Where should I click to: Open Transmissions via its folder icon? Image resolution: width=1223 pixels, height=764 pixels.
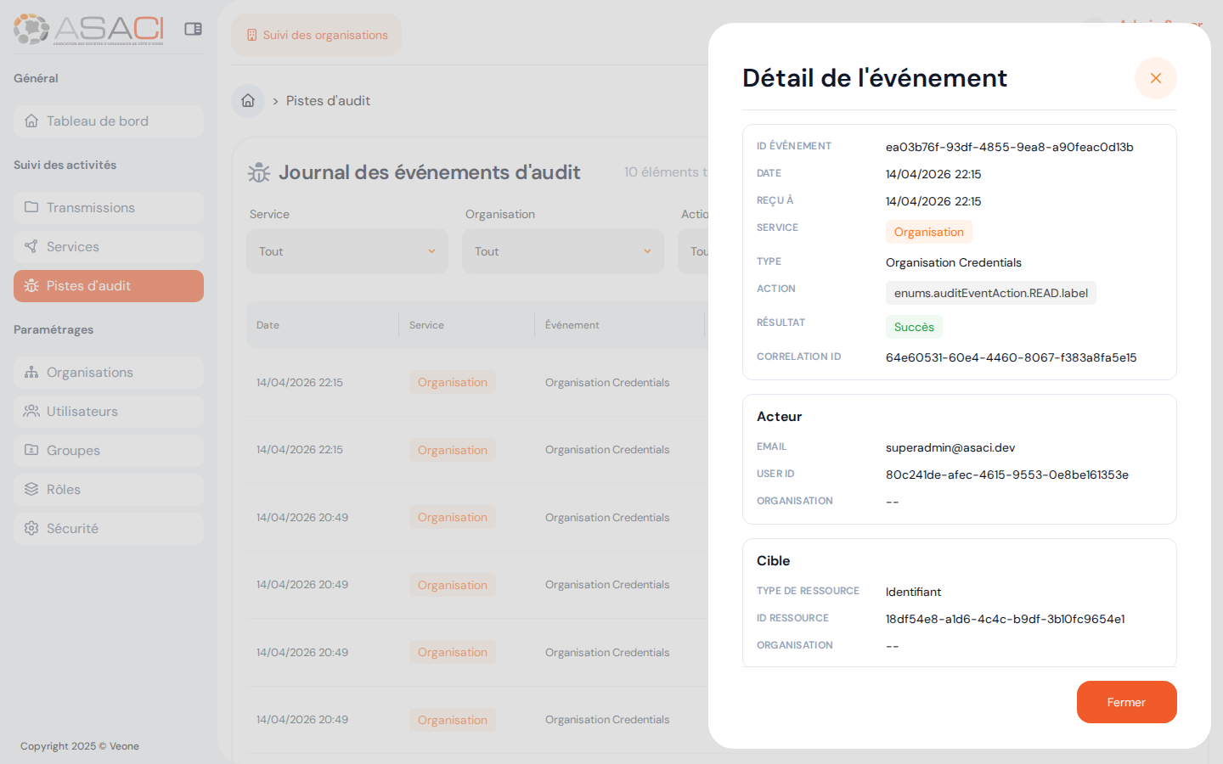pyautogui.click(x=33, y=207)
